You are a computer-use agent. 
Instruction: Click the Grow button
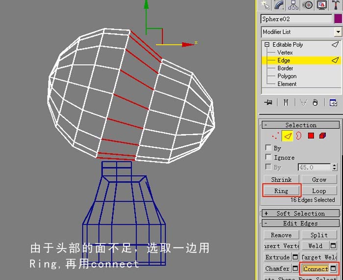(319, 180)
